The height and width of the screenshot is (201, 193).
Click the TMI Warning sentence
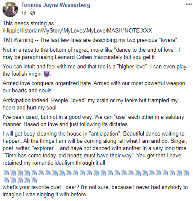click(90, 40)
